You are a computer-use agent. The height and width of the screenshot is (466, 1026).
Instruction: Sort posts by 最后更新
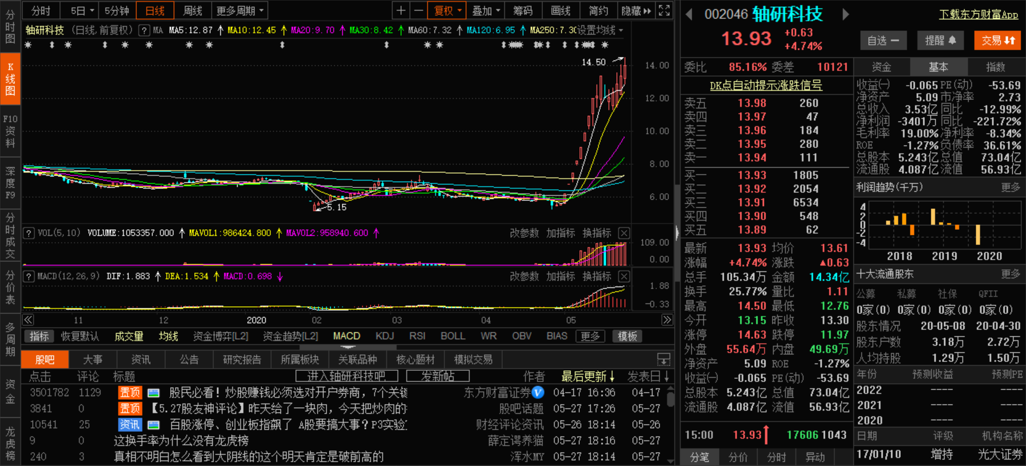point(588,376)
